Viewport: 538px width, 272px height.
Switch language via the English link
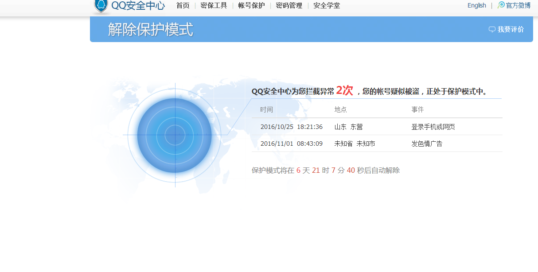pyautogui.click(x=477, y=5)
